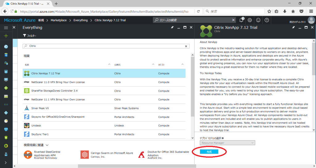Screen dimensions: 316x168
Task: Click the ShareFile green S icon
Action: 27,91
